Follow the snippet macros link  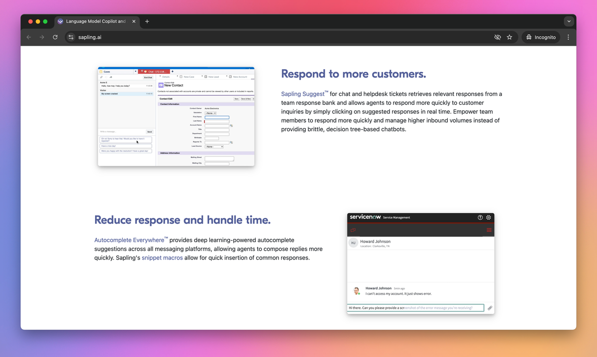[x=162, y=258]
